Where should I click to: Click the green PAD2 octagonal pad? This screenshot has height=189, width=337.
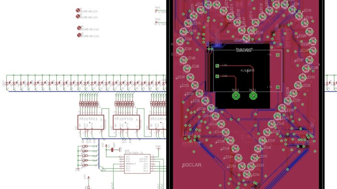(x=236, y=95)
